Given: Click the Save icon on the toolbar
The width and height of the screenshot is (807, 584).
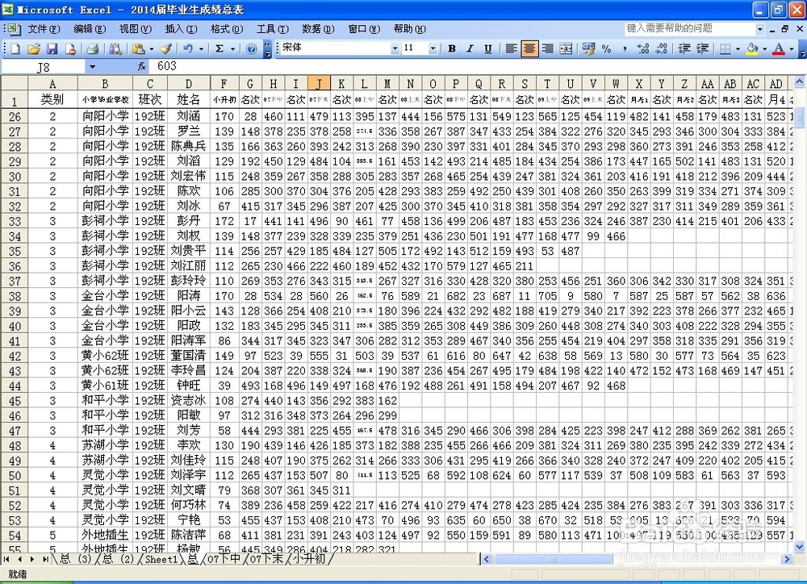Looking at the screenshot, I should (x=52, y=48).
